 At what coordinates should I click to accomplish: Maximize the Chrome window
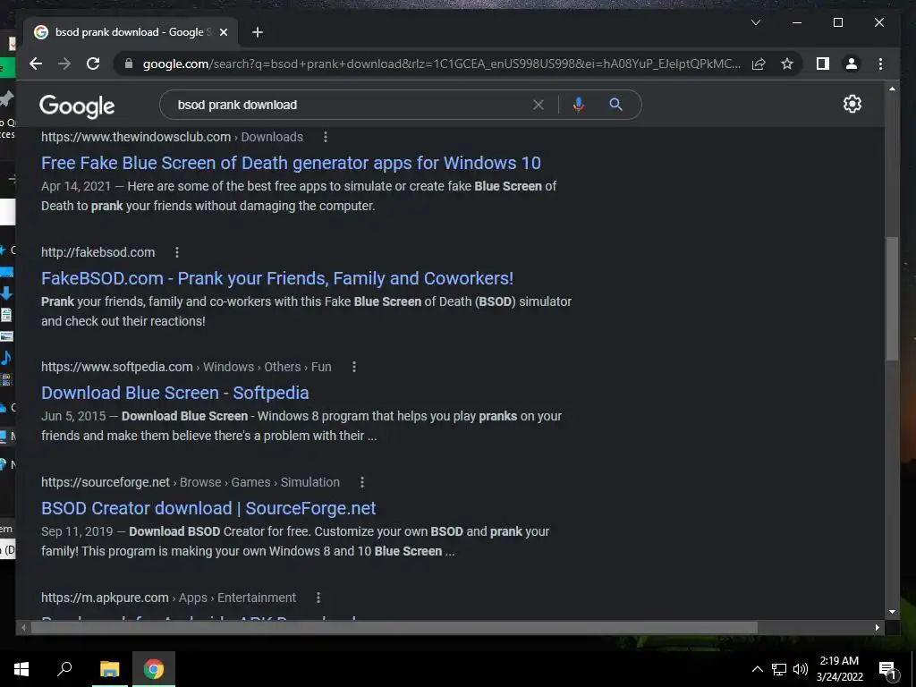837,22
